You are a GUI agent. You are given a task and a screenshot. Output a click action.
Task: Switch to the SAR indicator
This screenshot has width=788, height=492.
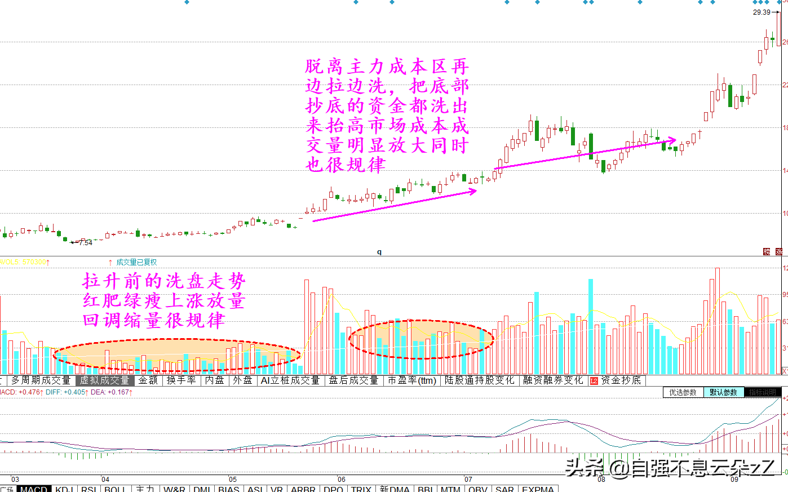pyautogui.click(x=505, y=489)
